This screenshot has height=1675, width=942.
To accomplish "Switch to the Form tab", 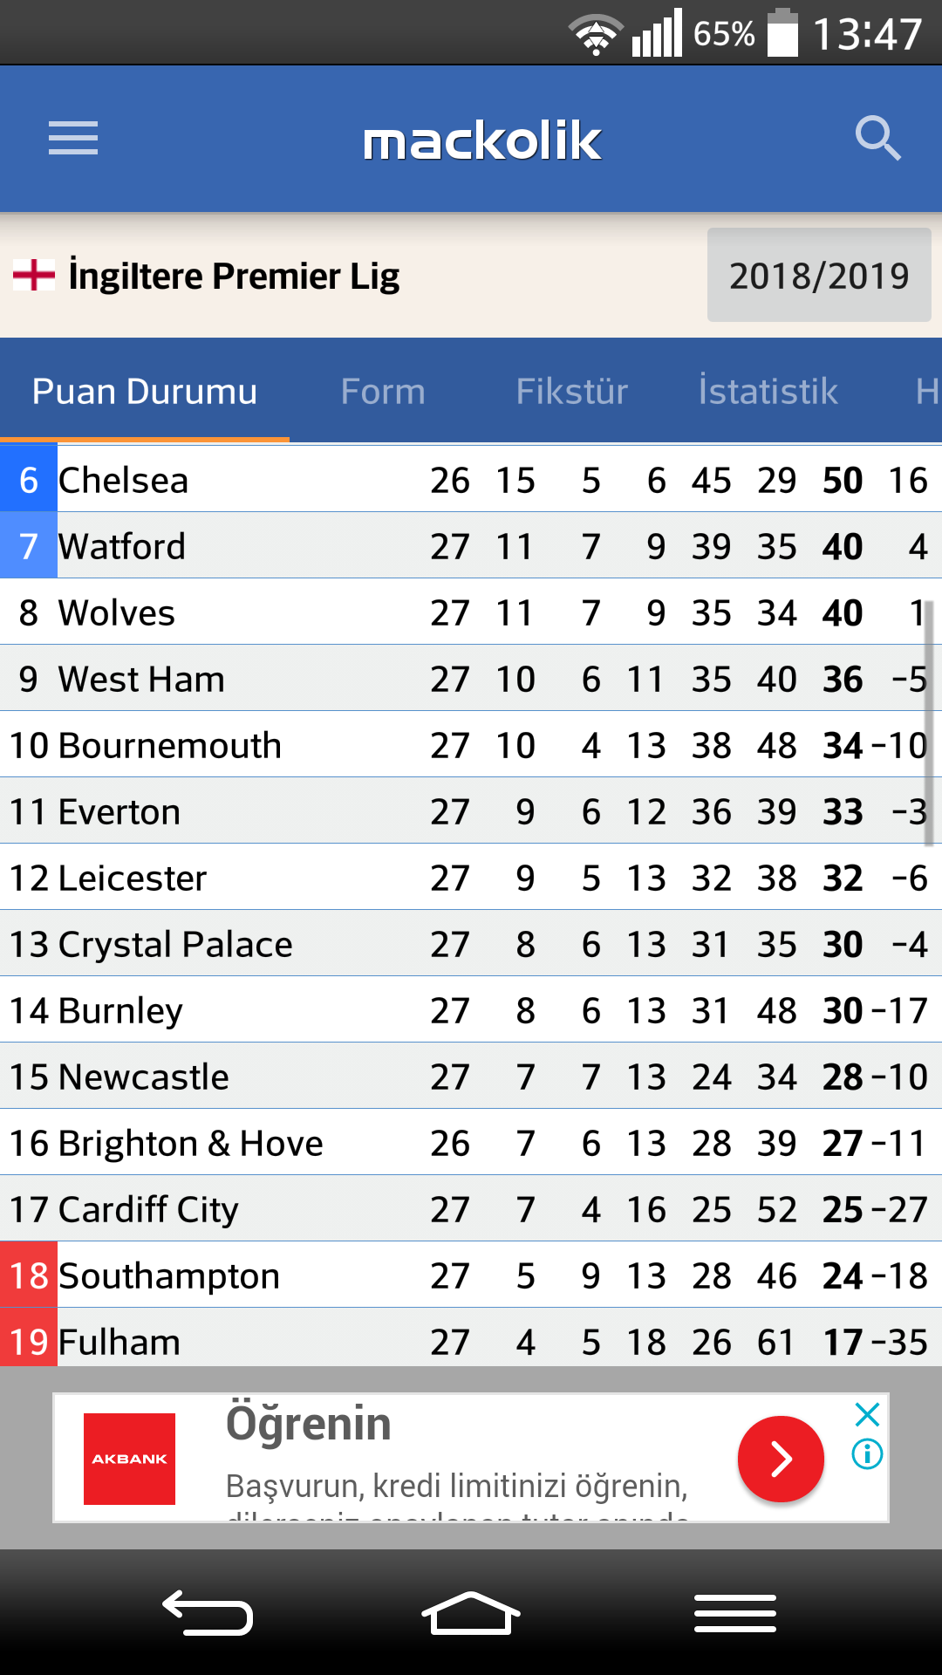I will coord(383,392).
